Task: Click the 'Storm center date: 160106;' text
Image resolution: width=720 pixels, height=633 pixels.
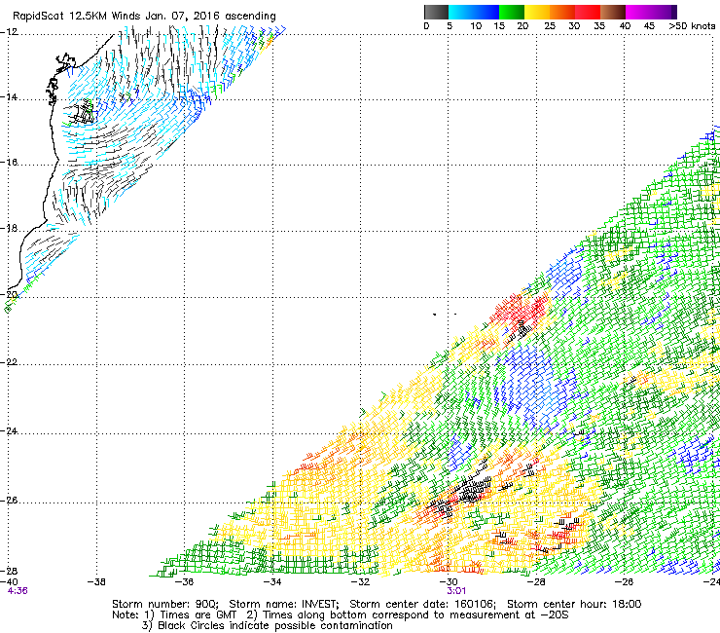Action: tap(423, 604)
